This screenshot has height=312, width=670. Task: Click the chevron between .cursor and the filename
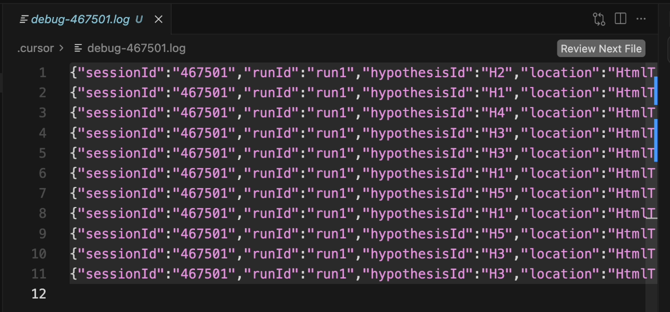click(61, 48)
